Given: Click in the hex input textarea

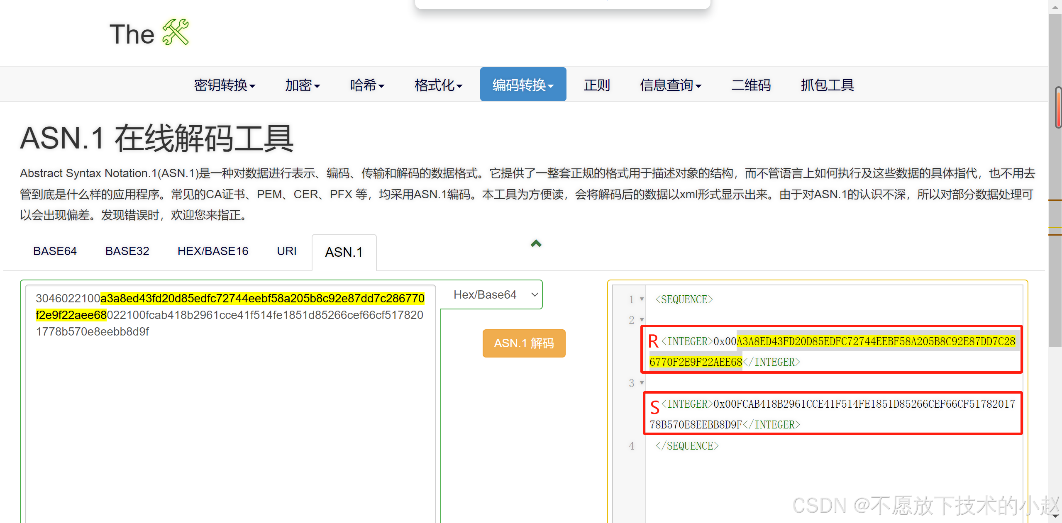Looking at the screenshot, I should tap(230, 415).
